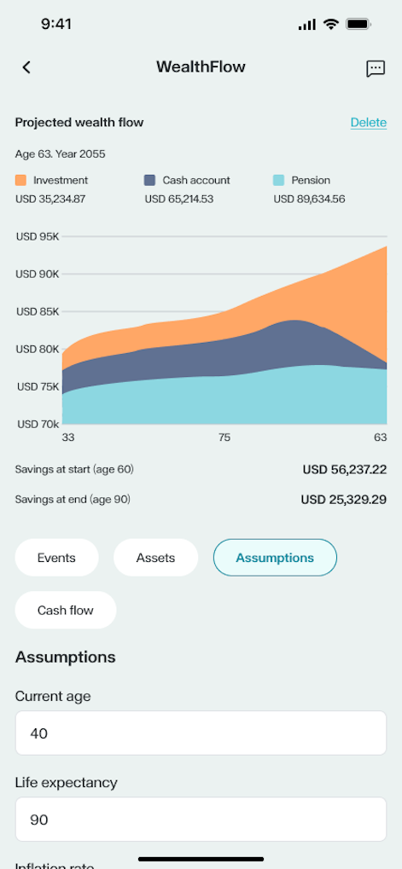Switch to the Events tab

coord(56,558)
